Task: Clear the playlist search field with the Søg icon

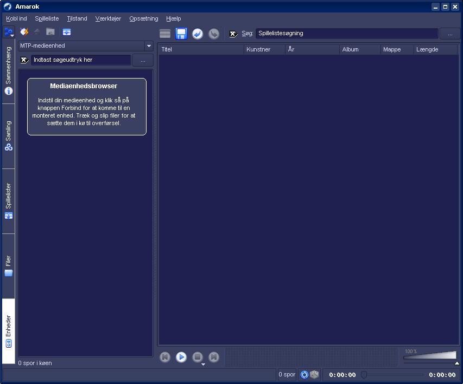Action: [233, 34]
